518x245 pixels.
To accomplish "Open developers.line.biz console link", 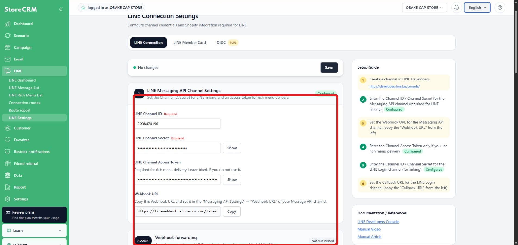I will tap(394, 86).
